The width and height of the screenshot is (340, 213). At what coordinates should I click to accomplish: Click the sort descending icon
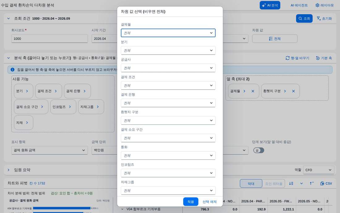point(291,184)
